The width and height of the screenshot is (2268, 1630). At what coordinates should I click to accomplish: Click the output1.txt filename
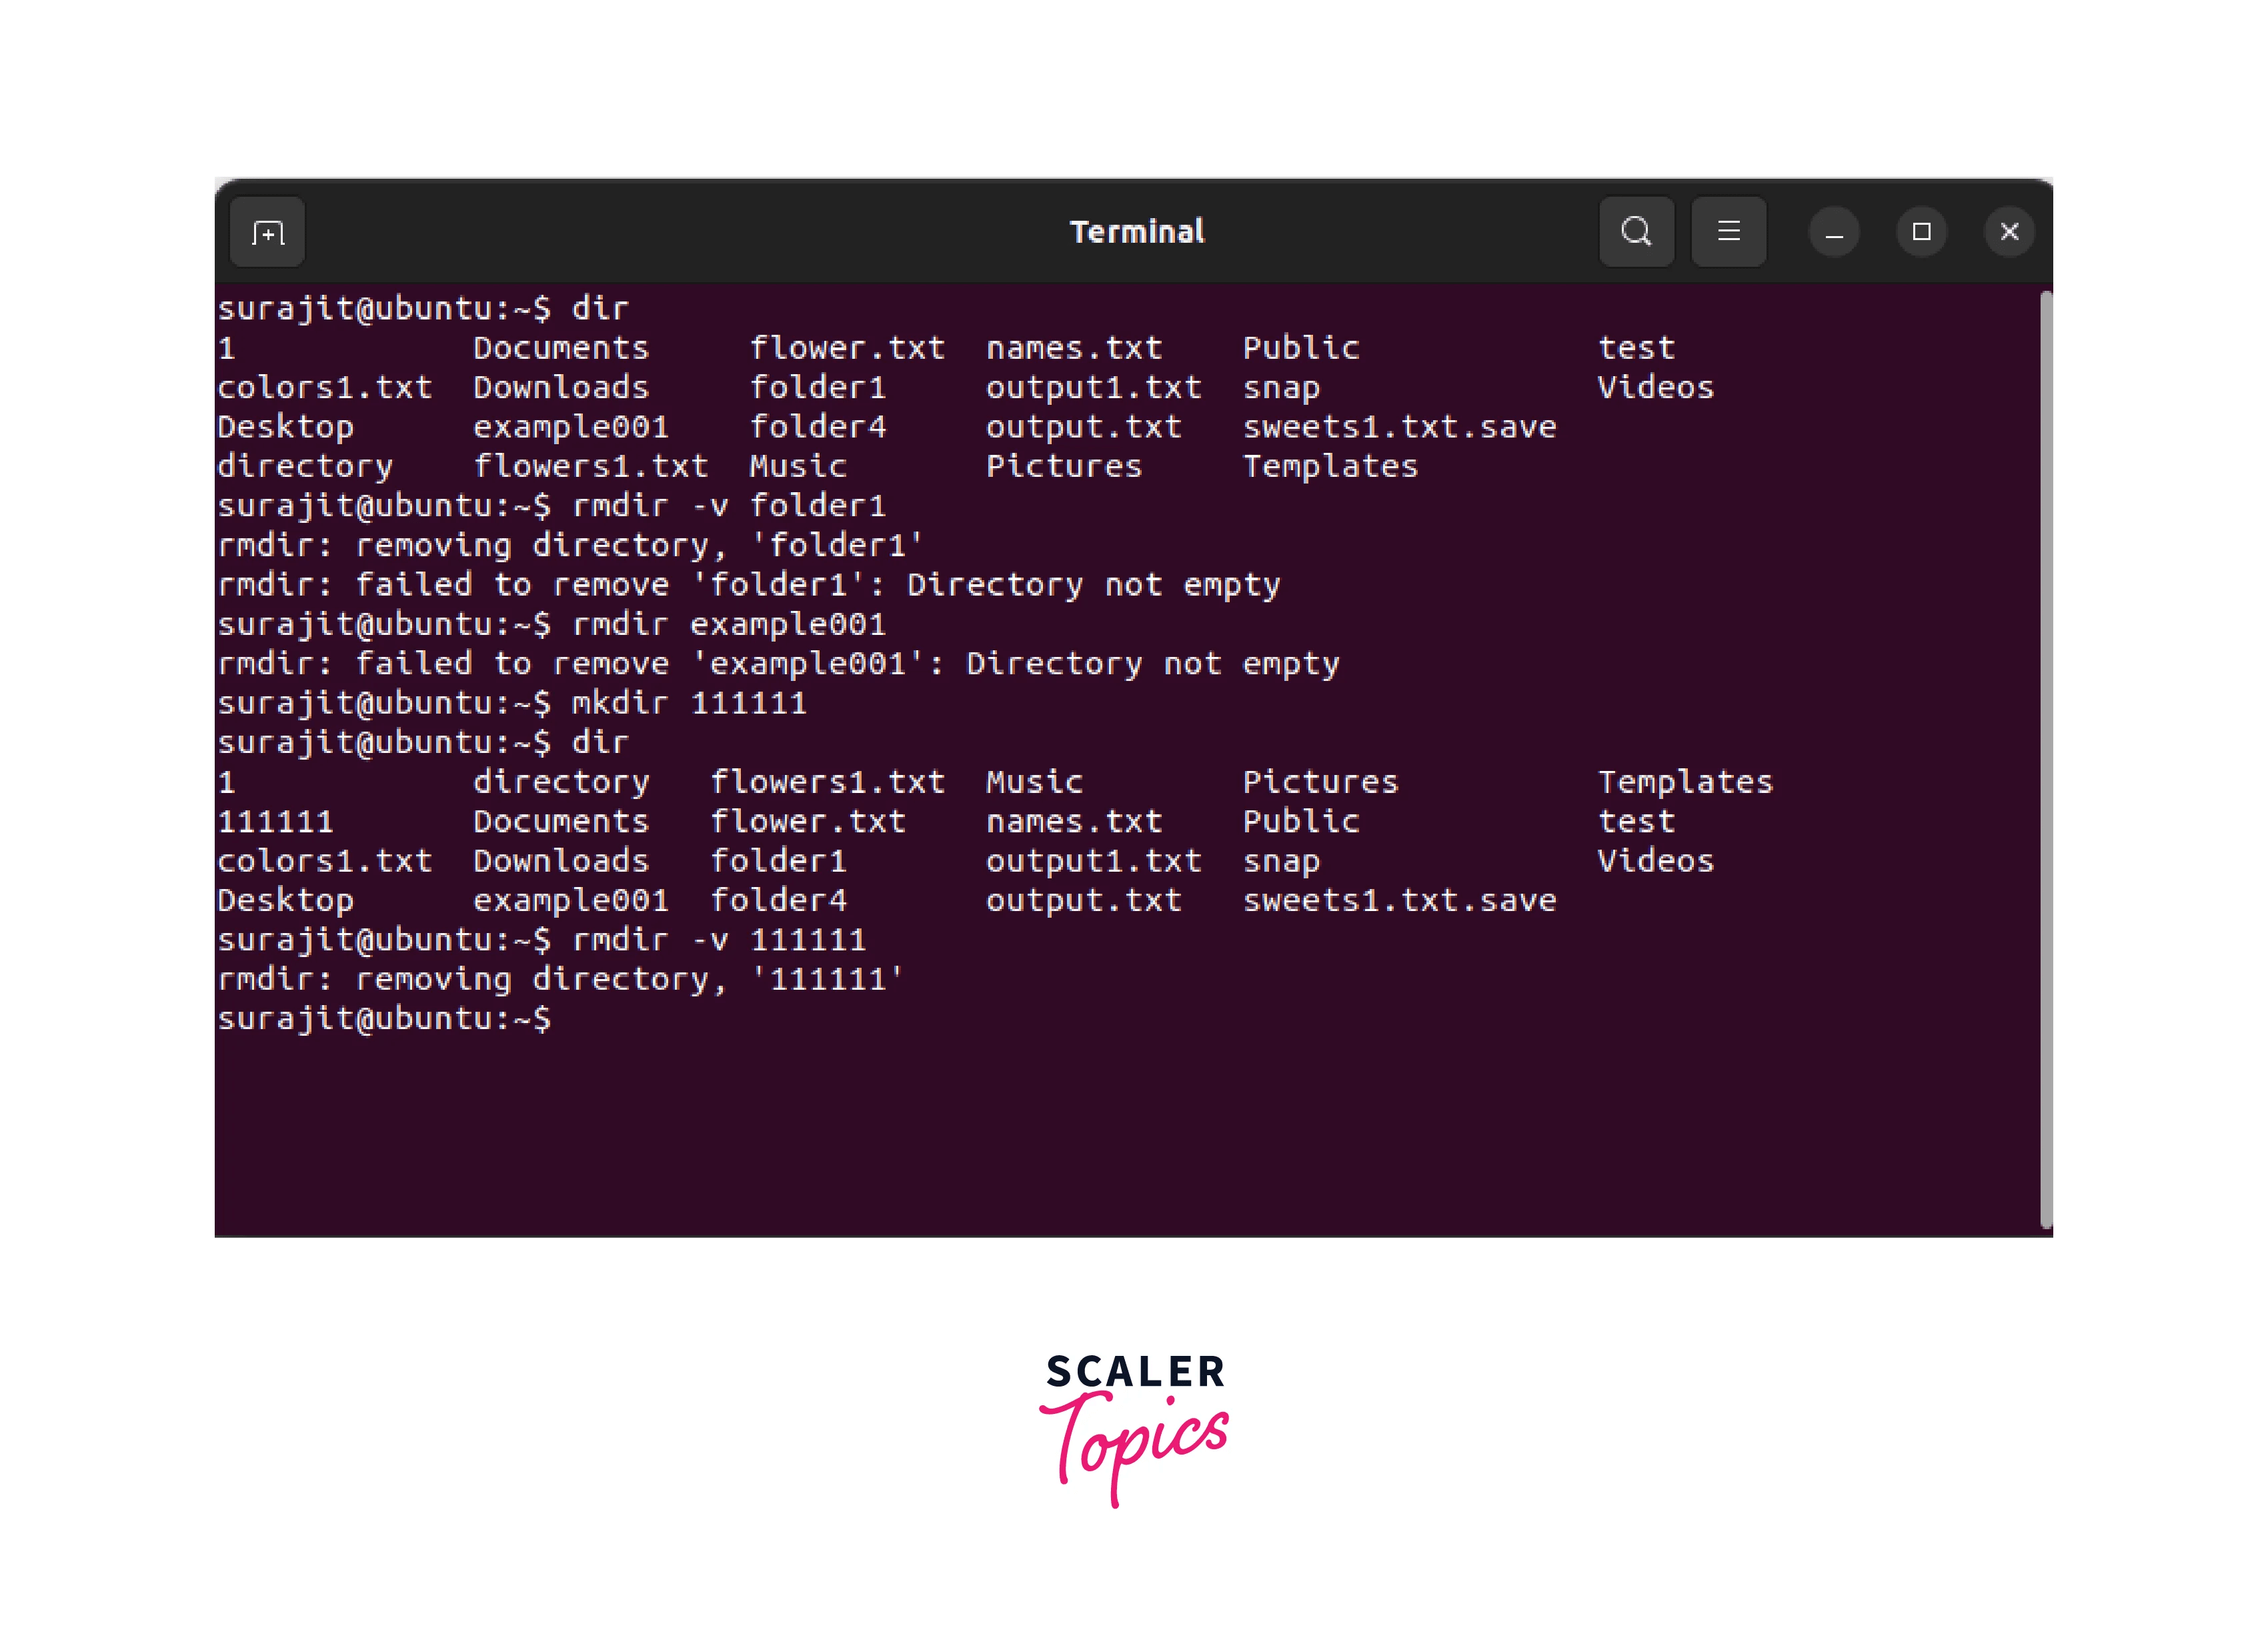(x=1093, y=387)
